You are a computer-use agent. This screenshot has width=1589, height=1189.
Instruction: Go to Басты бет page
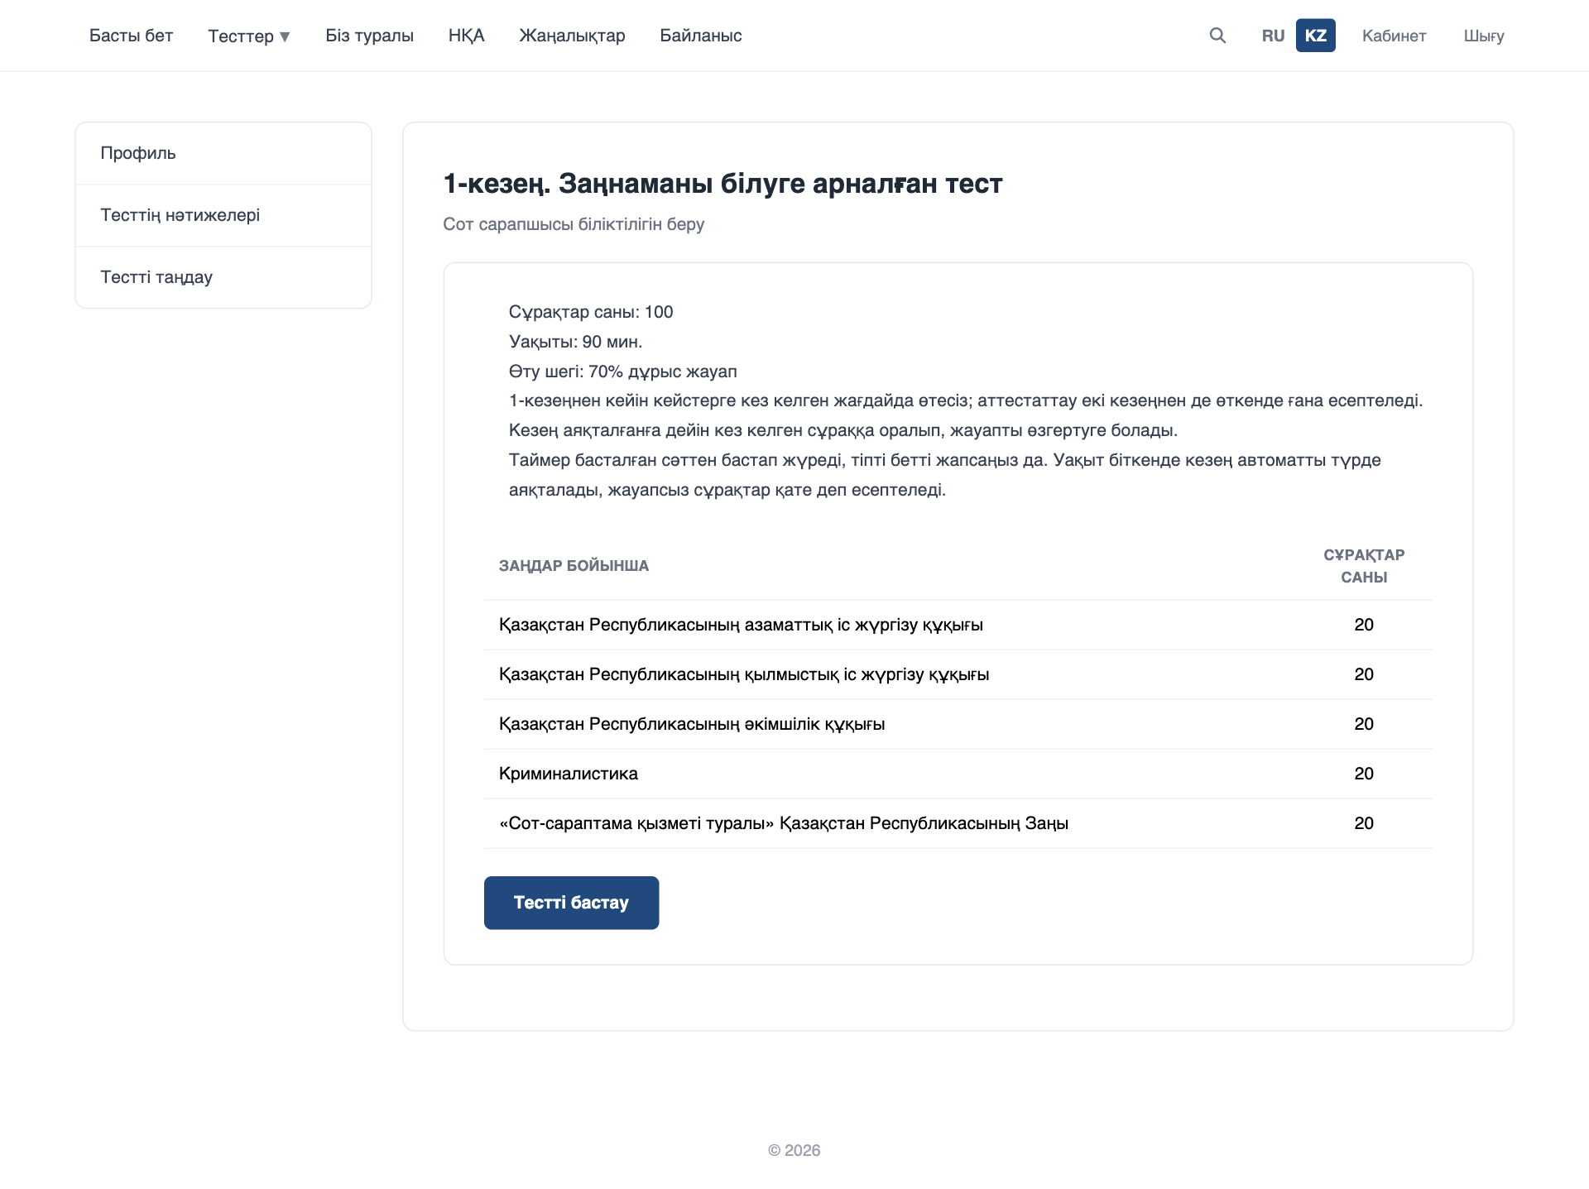point(131,36)
